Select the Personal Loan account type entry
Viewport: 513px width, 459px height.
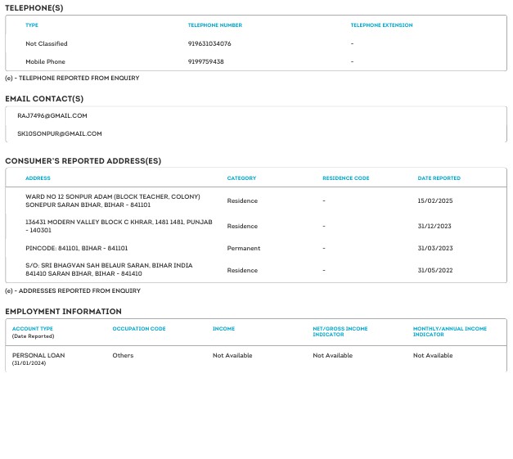[38, 355]
